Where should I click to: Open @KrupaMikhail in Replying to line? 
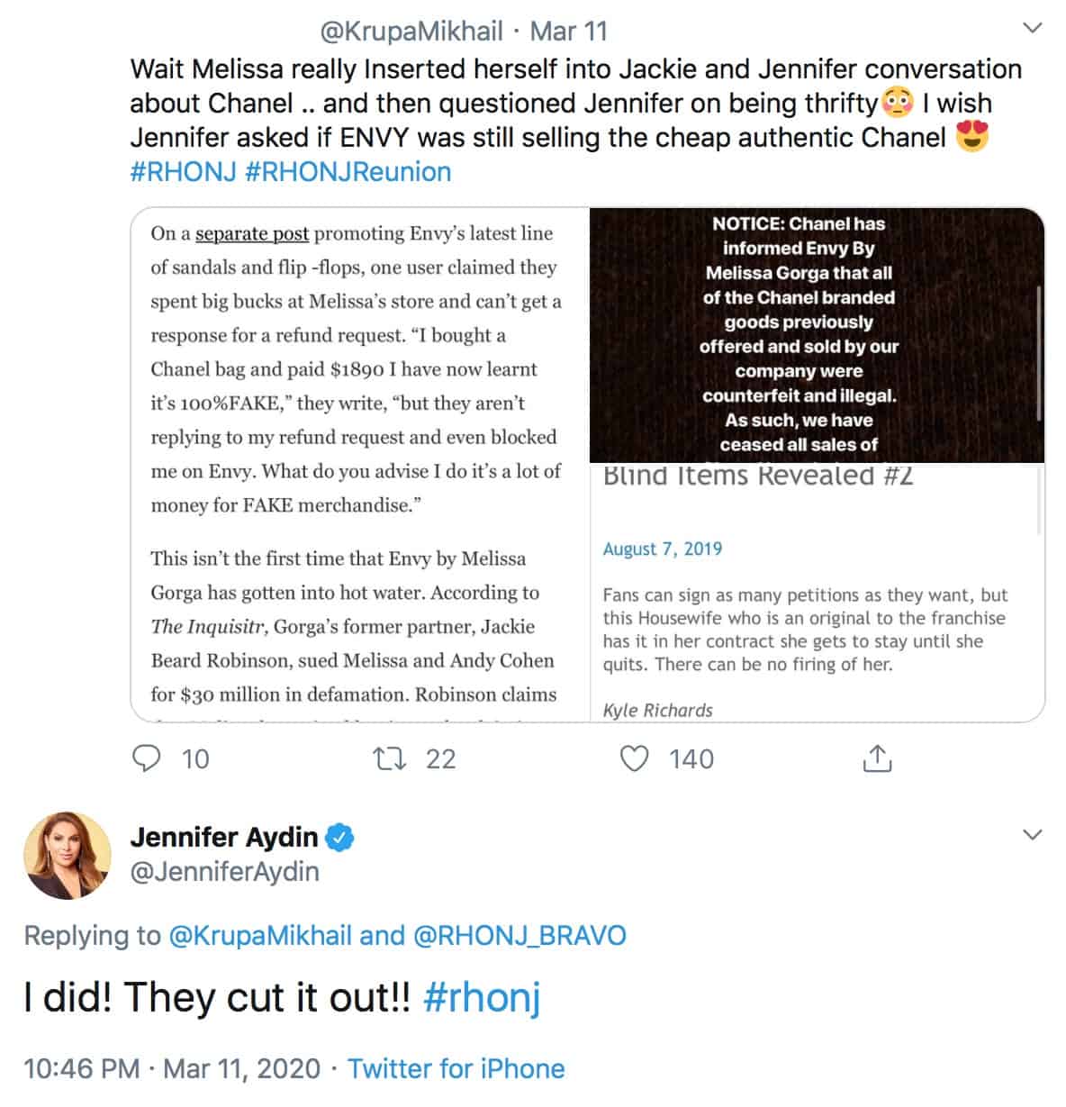pyautogui.click(x=260, y=935)
